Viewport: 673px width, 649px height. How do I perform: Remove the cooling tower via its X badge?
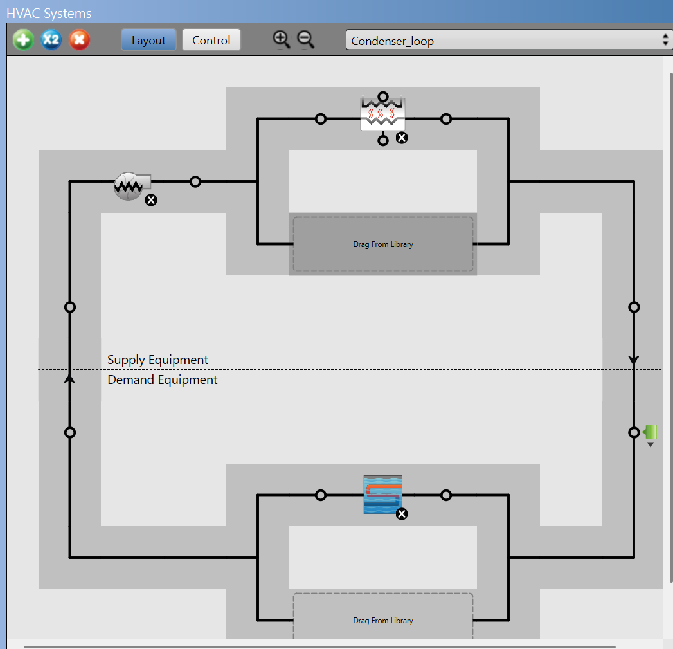click(x=402, y=137)
